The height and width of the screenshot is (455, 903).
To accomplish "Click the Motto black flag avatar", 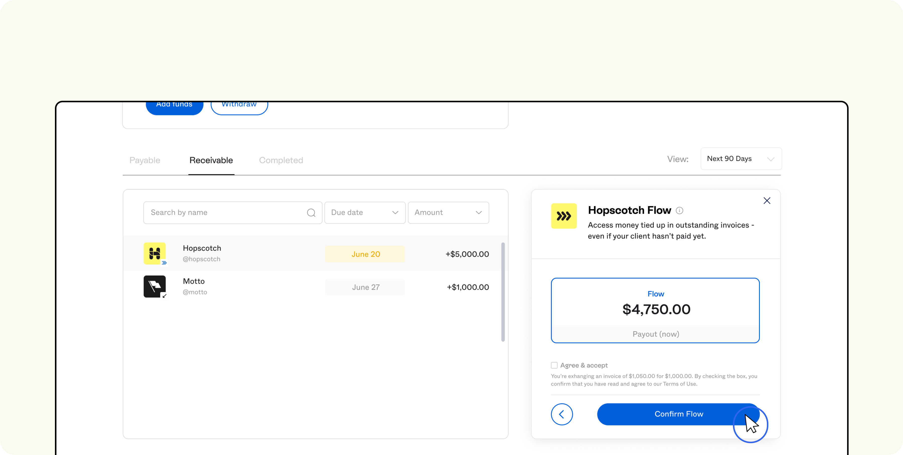I will click(x=154, y=286).
